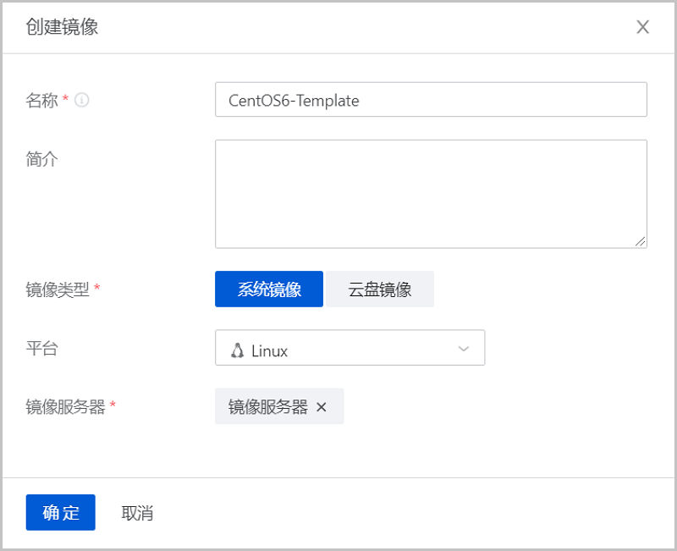Focus the 名称 field containing CentOS6-Template
This screenshot has height=551, width=677.
431,100
